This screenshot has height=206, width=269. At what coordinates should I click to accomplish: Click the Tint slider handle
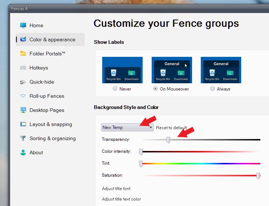pos(141,164)
